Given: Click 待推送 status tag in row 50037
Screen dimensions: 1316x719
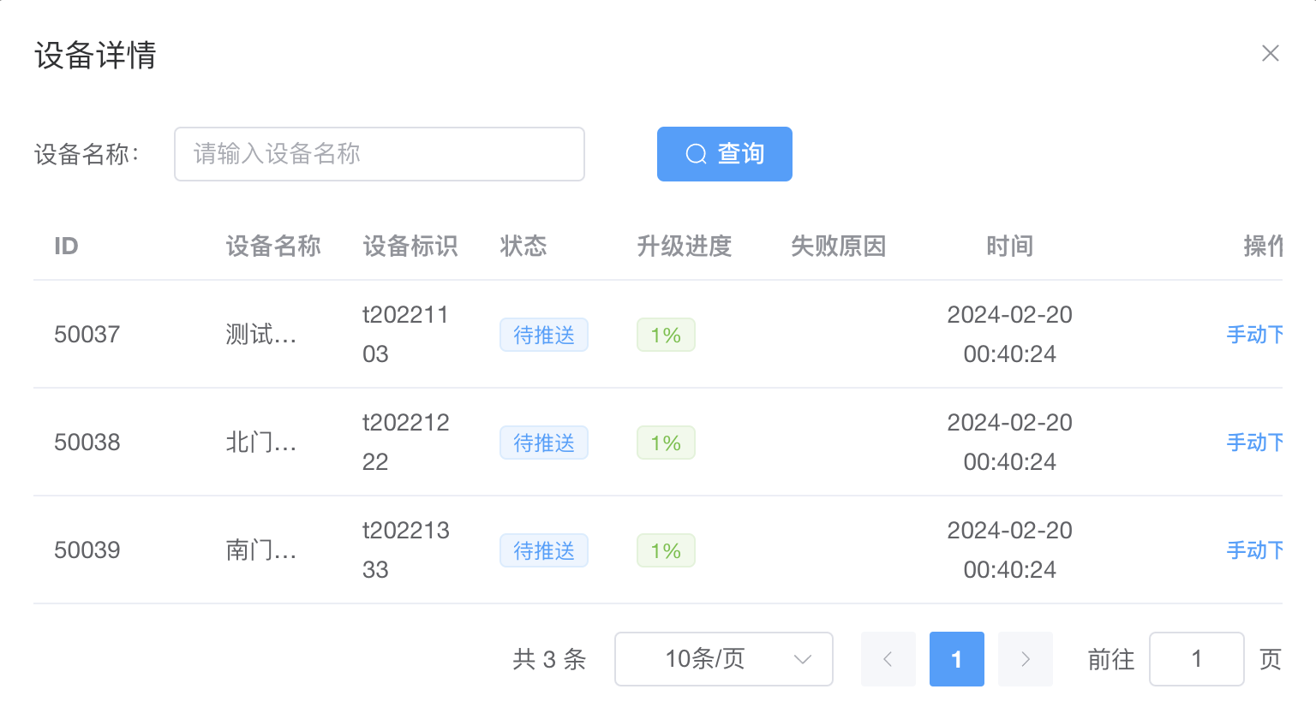Looking at the screenshot, I should tap(544, 335).
